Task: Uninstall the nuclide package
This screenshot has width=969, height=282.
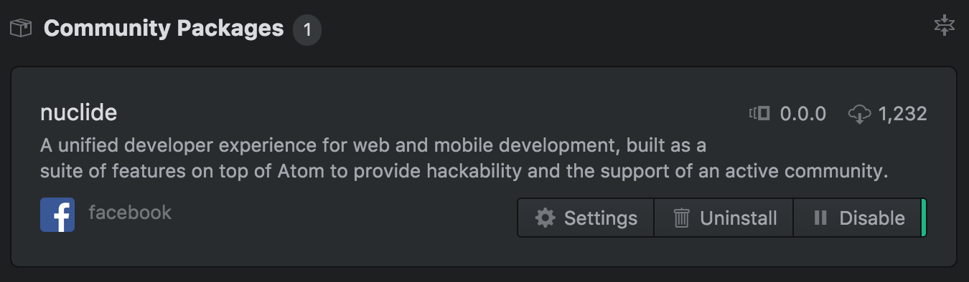Action: (724, 218)
